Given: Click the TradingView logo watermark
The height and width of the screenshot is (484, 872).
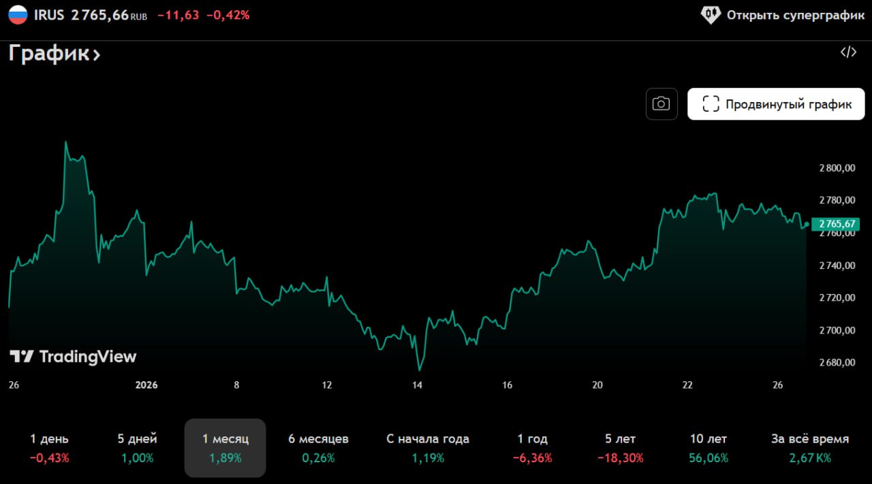Looking at the screenshot, I should pos(73,357).
